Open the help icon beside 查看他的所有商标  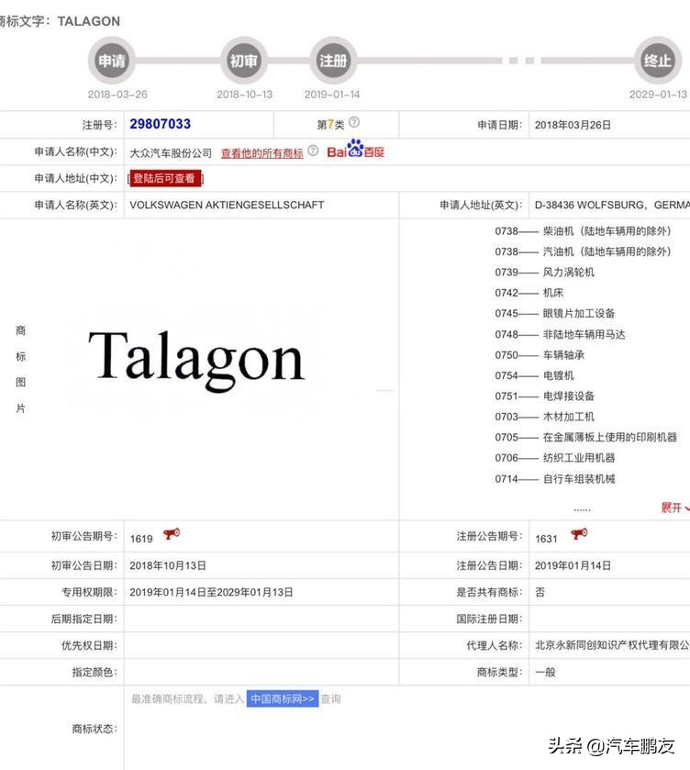313,151
